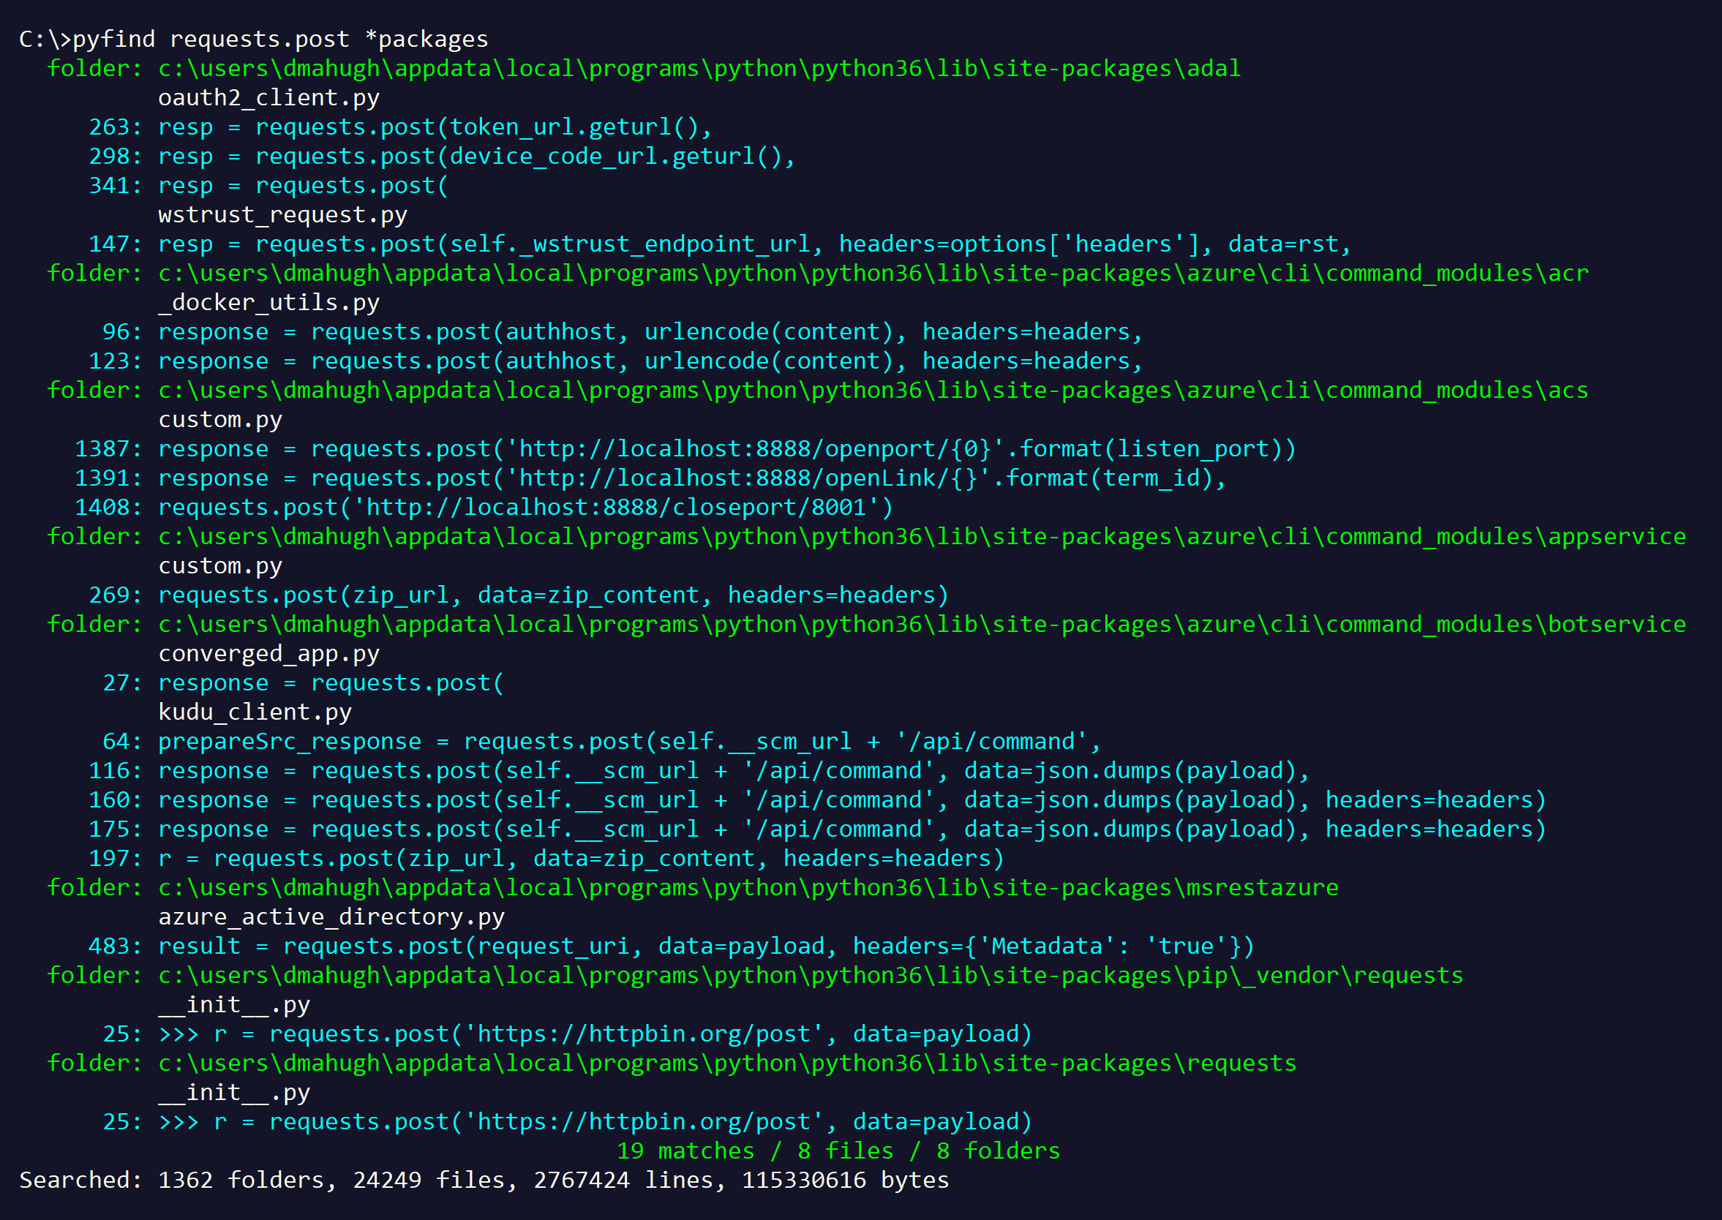Click the azure_active_directory.py file name
This screenshot has height=1220, width=1722.
331,918
